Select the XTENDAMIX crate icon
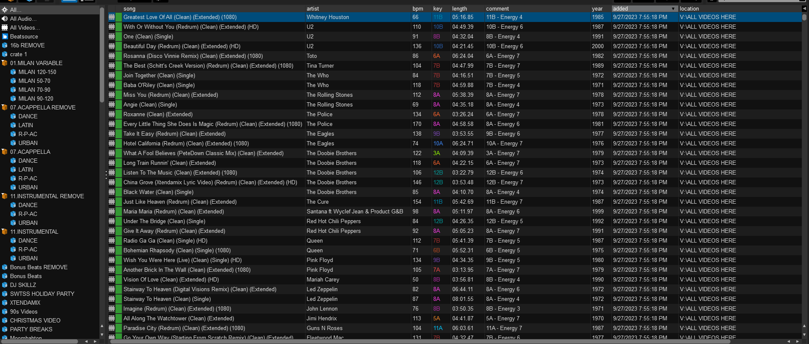The width and height of the screenshot is (809, 344). tap(5, 303)
